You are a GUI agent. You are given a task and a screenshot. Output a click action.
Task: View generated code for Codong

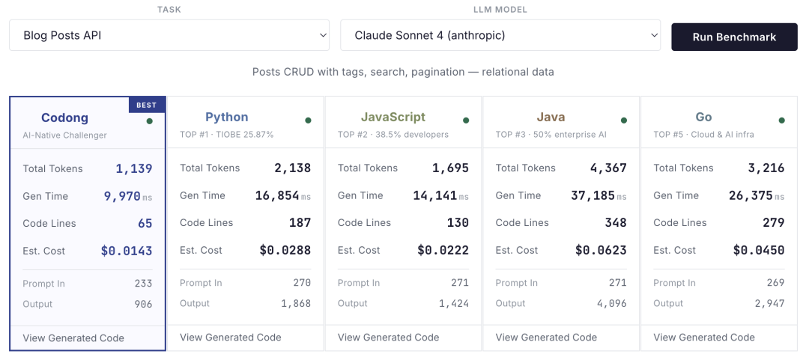click(73, 338)
